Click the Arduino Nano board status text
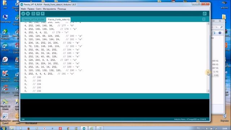The height and width of the screenshot is (130, 231). (190, 119)
